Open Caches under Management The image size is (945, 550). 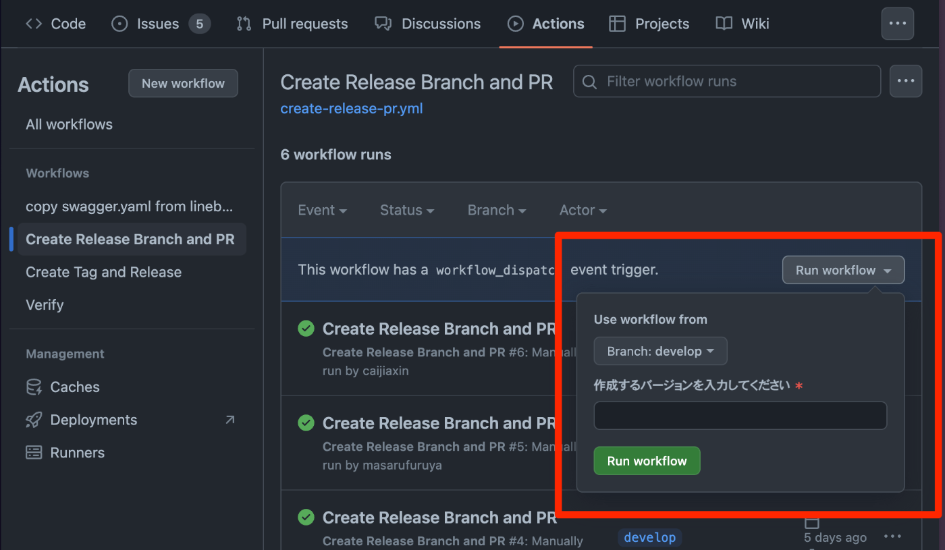[74, 387]
